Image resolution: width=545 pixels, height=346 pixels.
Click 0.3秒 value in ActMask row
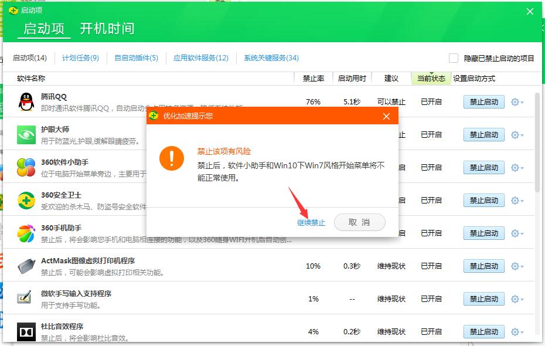tap(352, 266)
